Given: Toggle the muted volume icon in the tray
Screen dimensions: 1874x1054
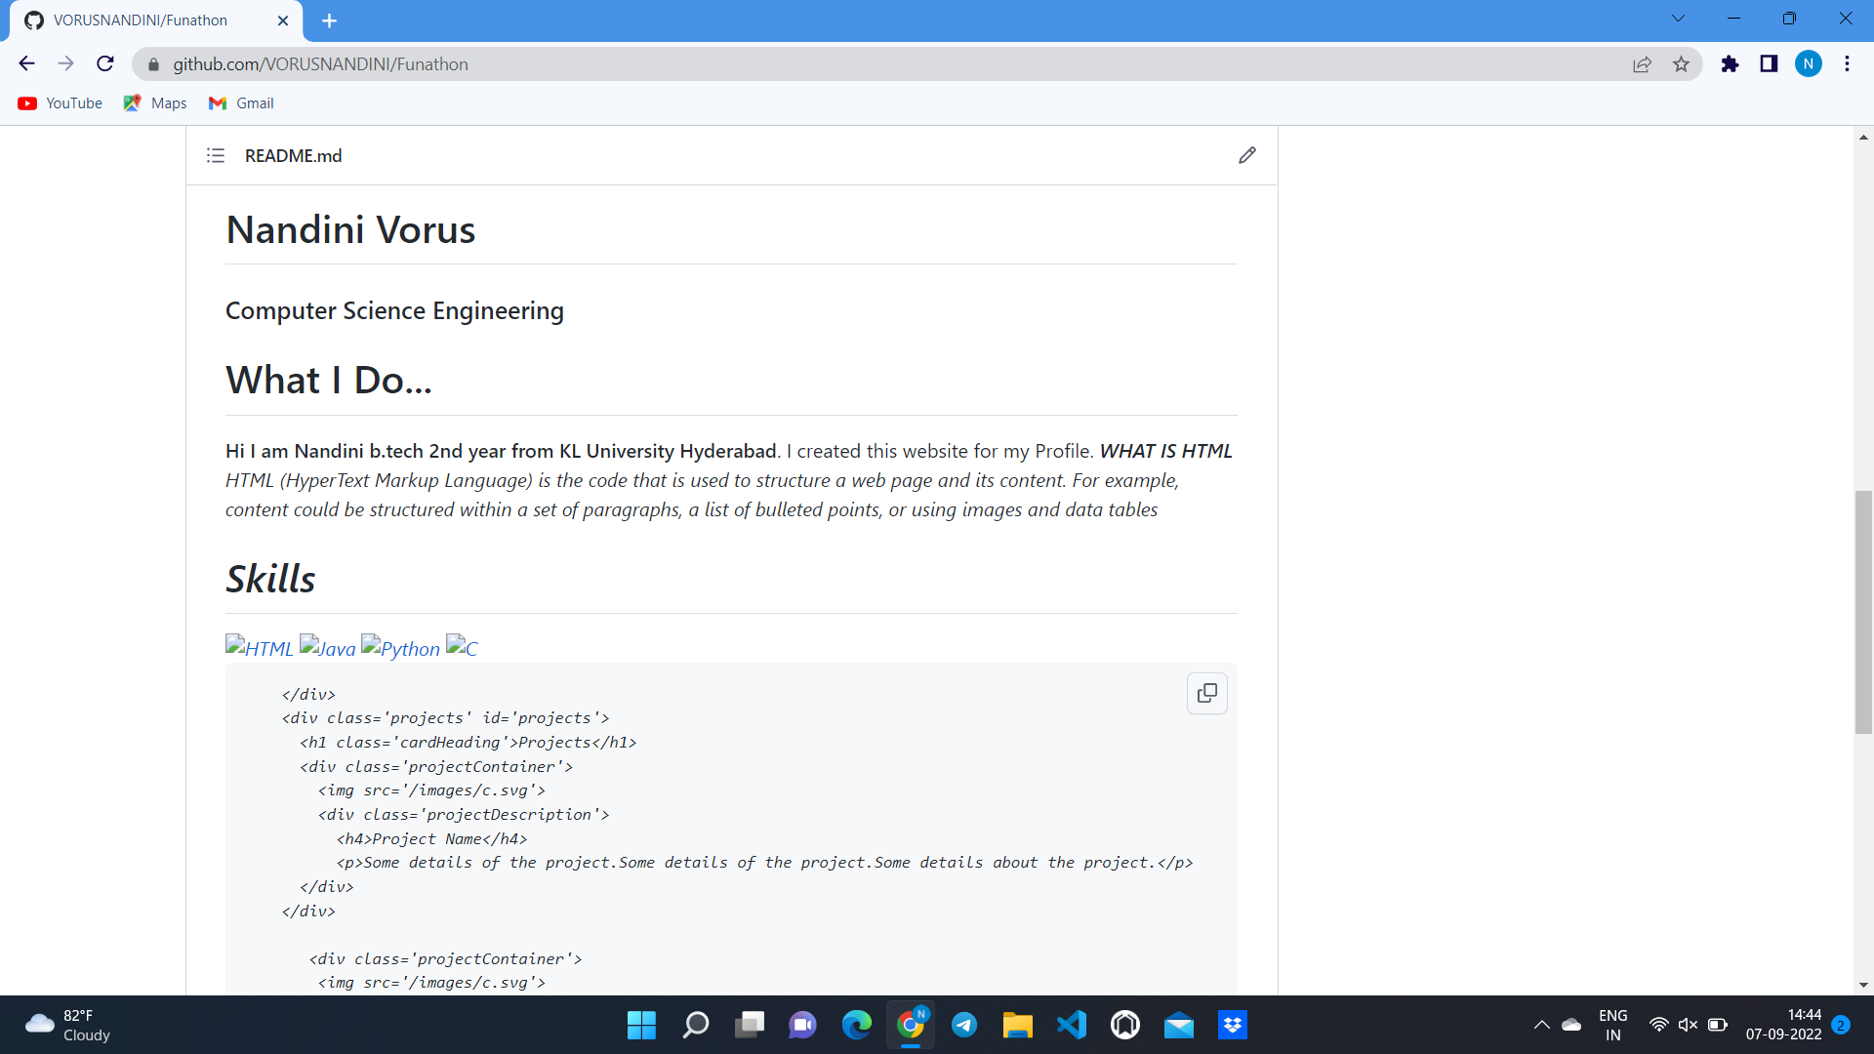Looking at the screenshot, I should tap(1688, 1025).
